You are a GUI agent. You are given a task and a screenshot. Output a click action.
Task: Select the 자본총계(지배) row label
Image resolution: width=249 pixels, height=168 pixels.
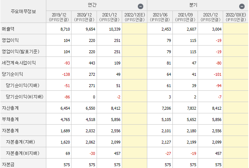[20, 142]
